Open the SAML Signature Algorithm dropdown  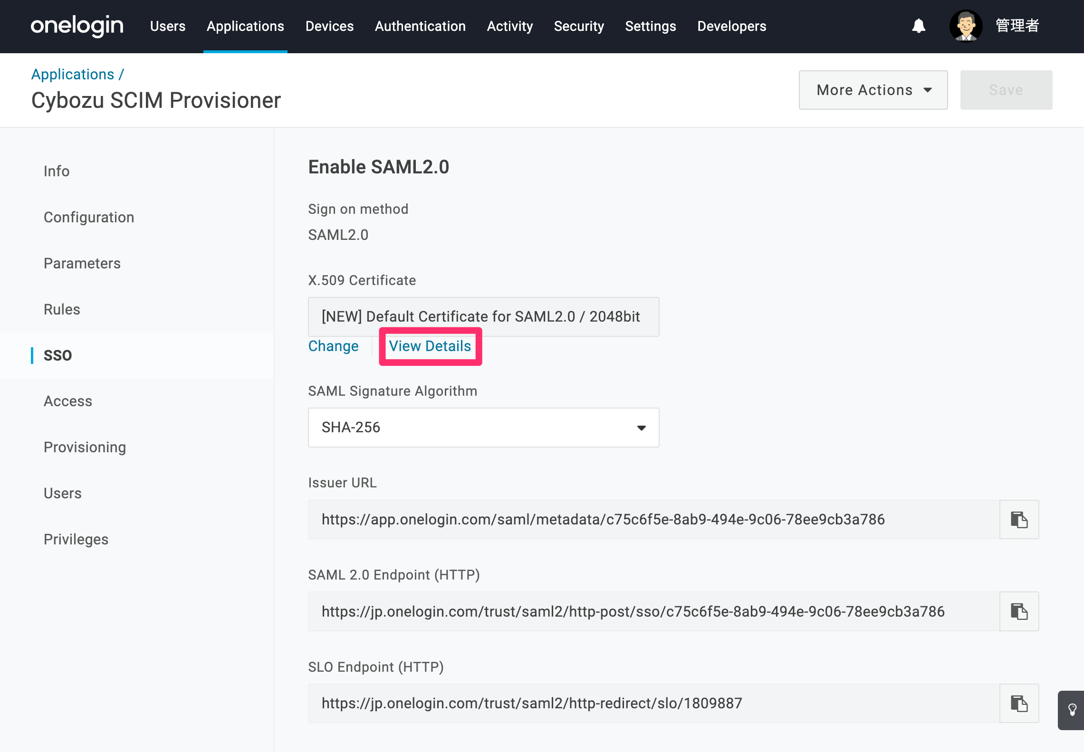pos(483,428)
